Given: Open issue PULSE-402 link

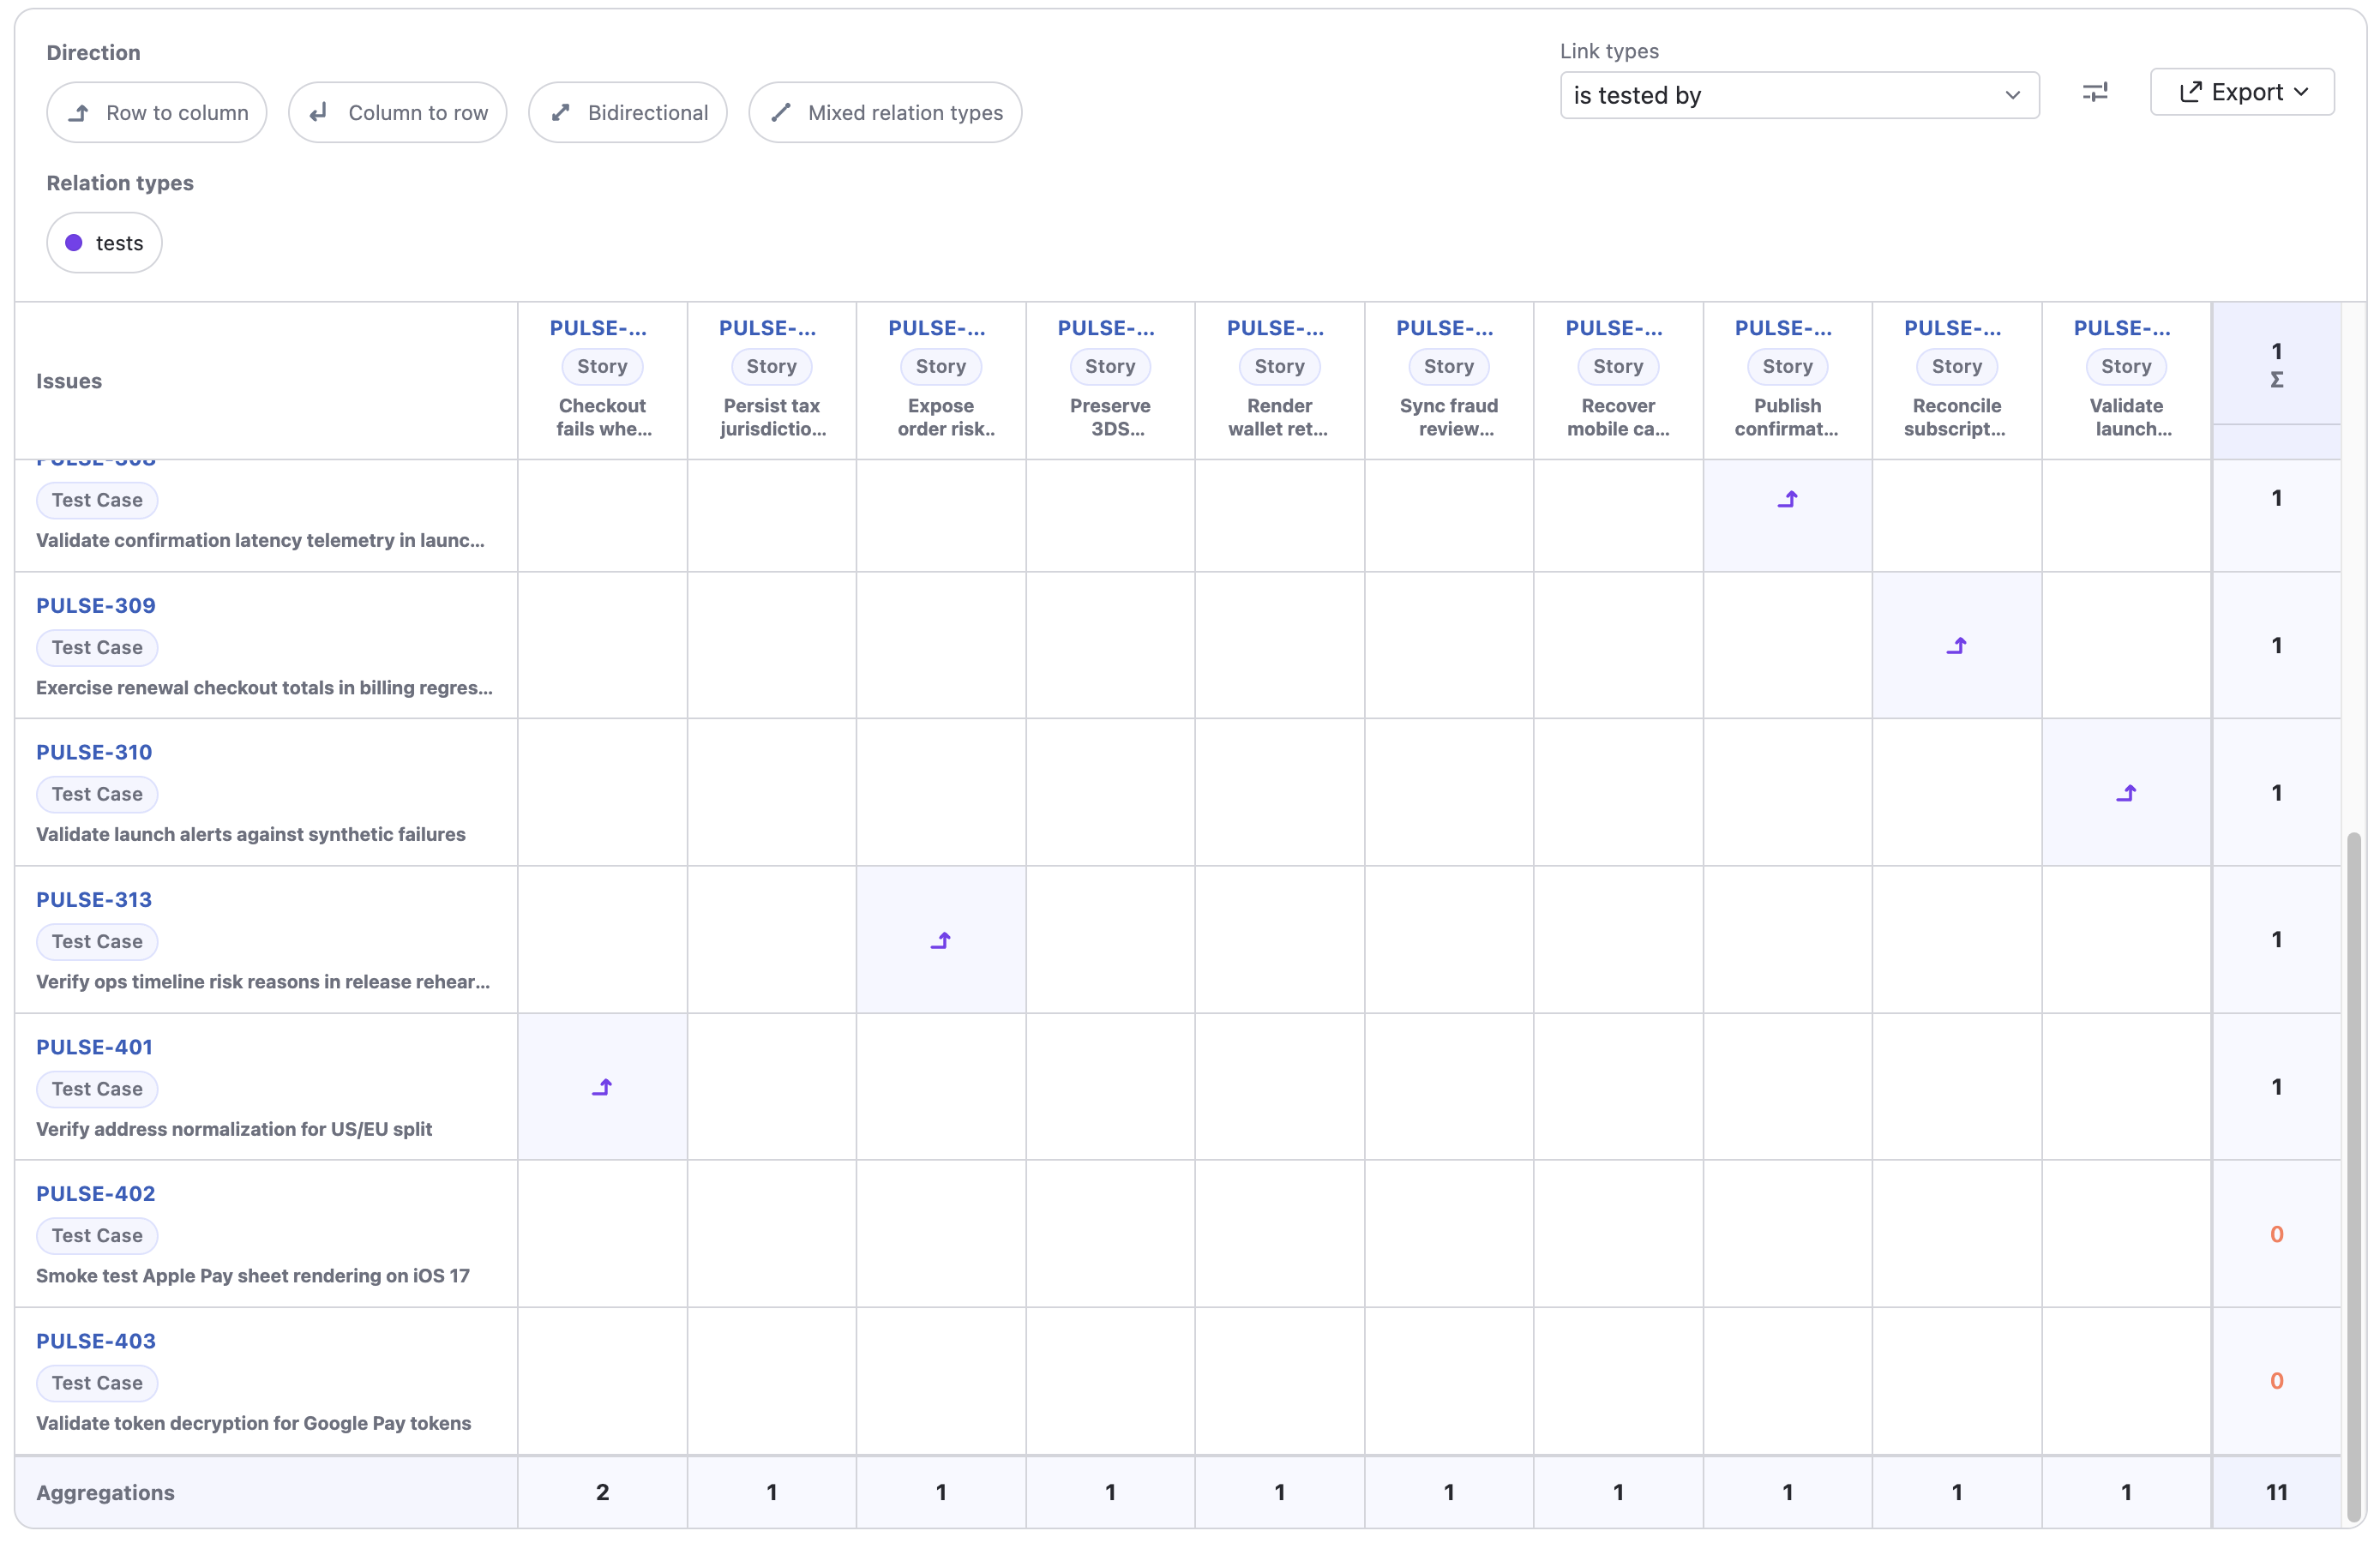Looking at the screenshot, I should click(x=95, y=1192).
